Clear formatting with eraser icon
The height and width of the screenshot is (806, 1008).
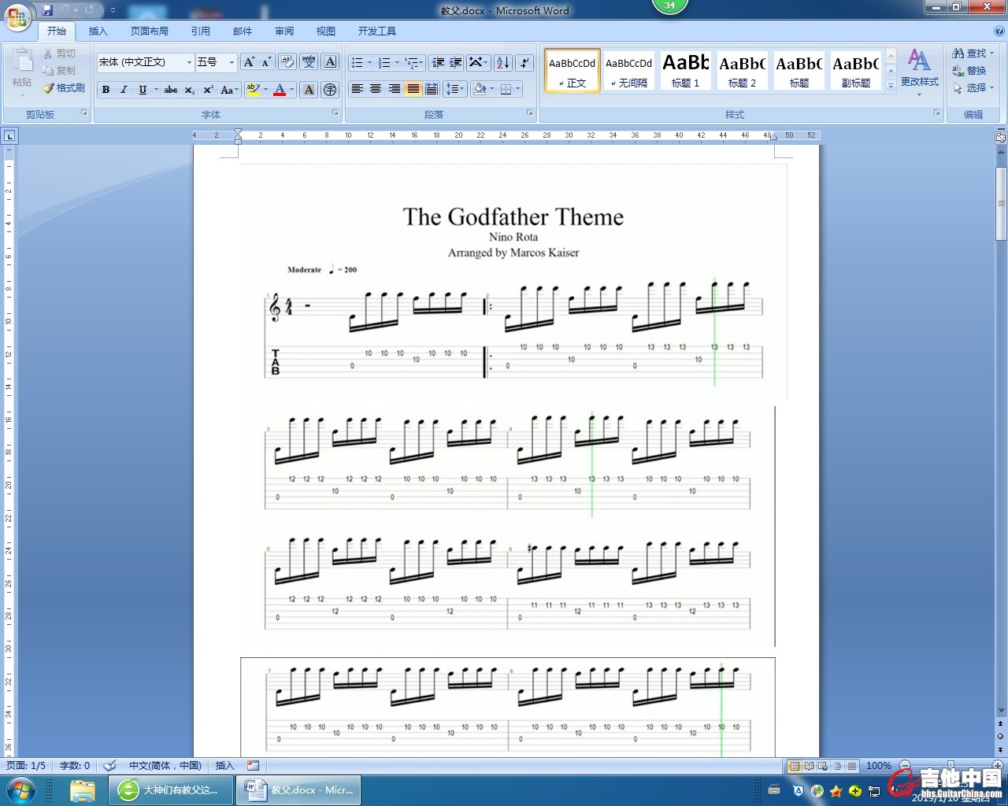287,62
